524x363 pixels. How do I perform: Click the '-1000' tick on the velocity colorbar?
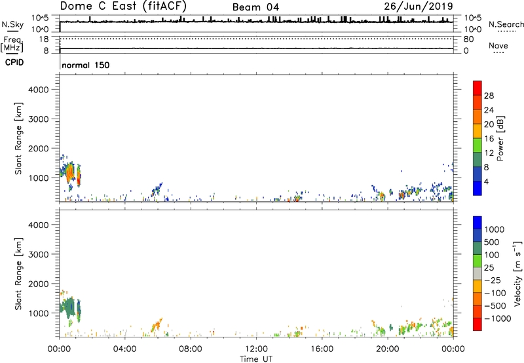[x=497, y=318]
